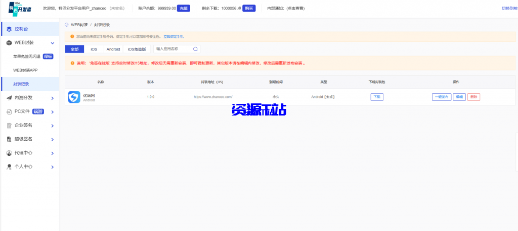Viewport: 518px width, 231px height.
Task: Click the https://www.zhanceo.com/ address cell
Action: (x=213, y=97)
